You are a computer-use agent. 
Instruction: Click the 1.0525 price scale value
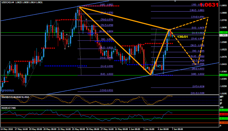[224, 50]
